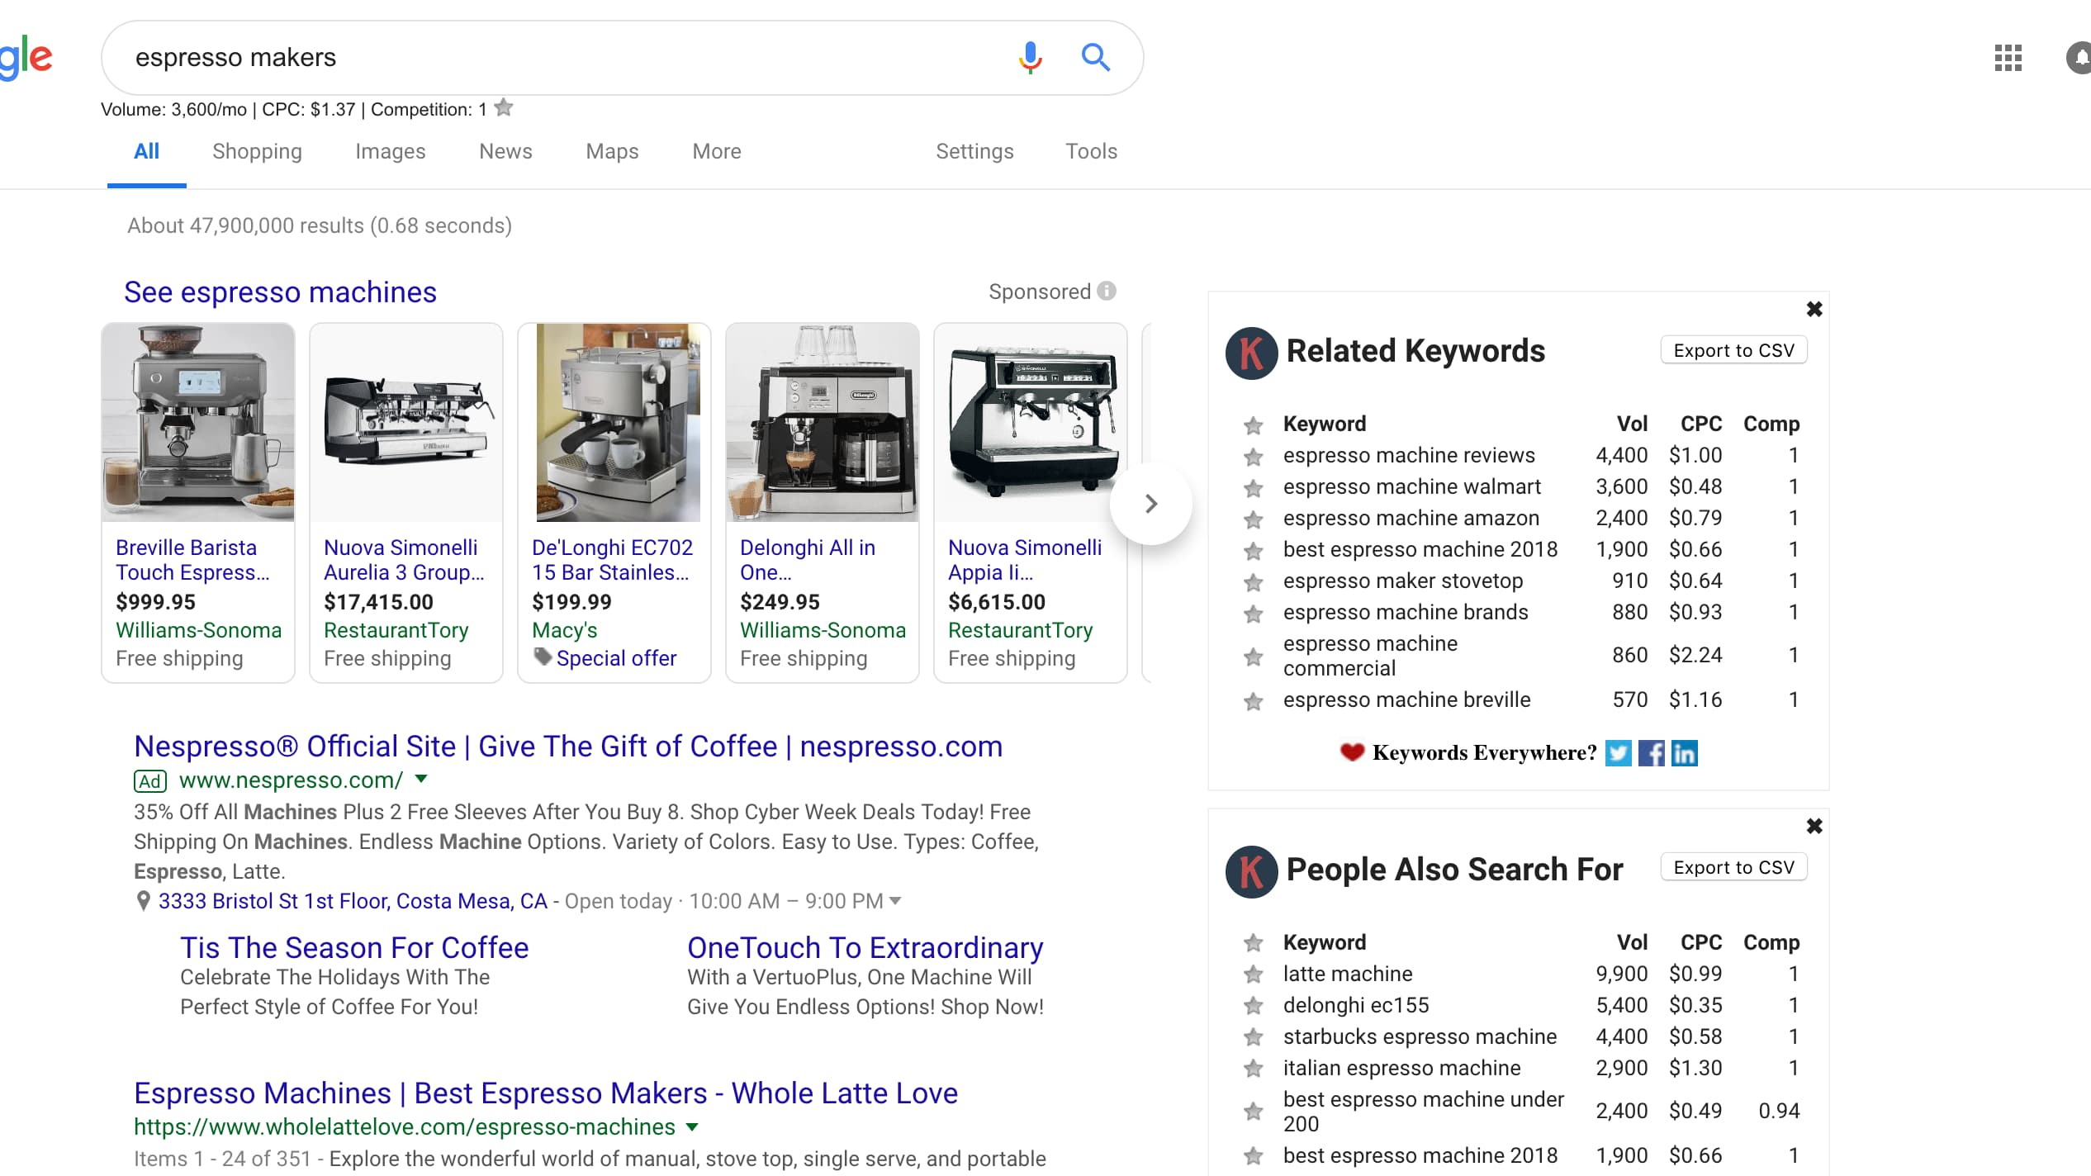
Task: Select all stars in Related Keywords header
Action: tap(1253, 424)
